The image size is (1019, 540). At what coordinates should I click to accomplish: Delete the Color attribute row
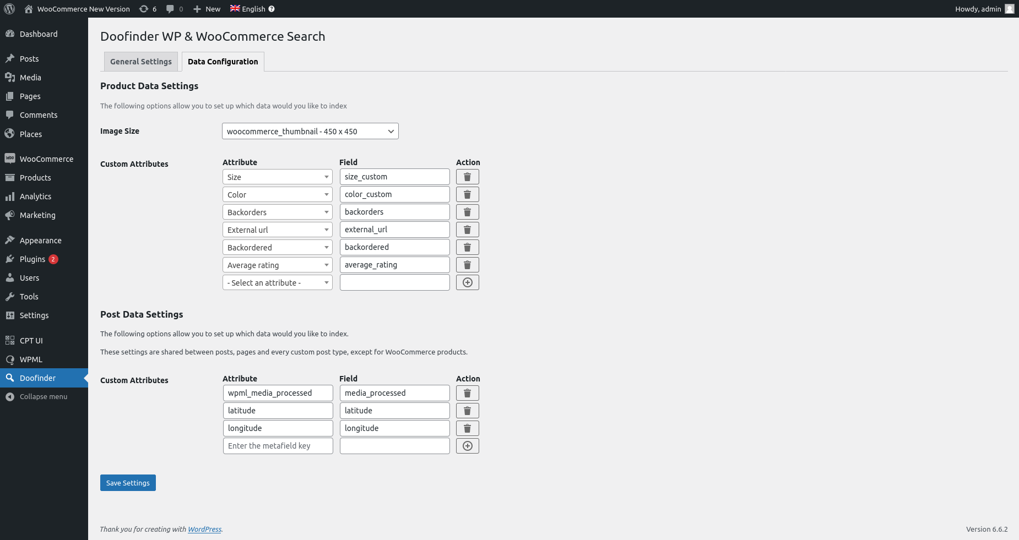coord(467,194)
